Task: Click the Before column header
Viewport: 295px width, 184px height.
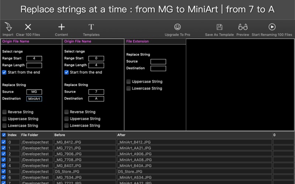Action: pyautogui.click(x=60, y=135)
